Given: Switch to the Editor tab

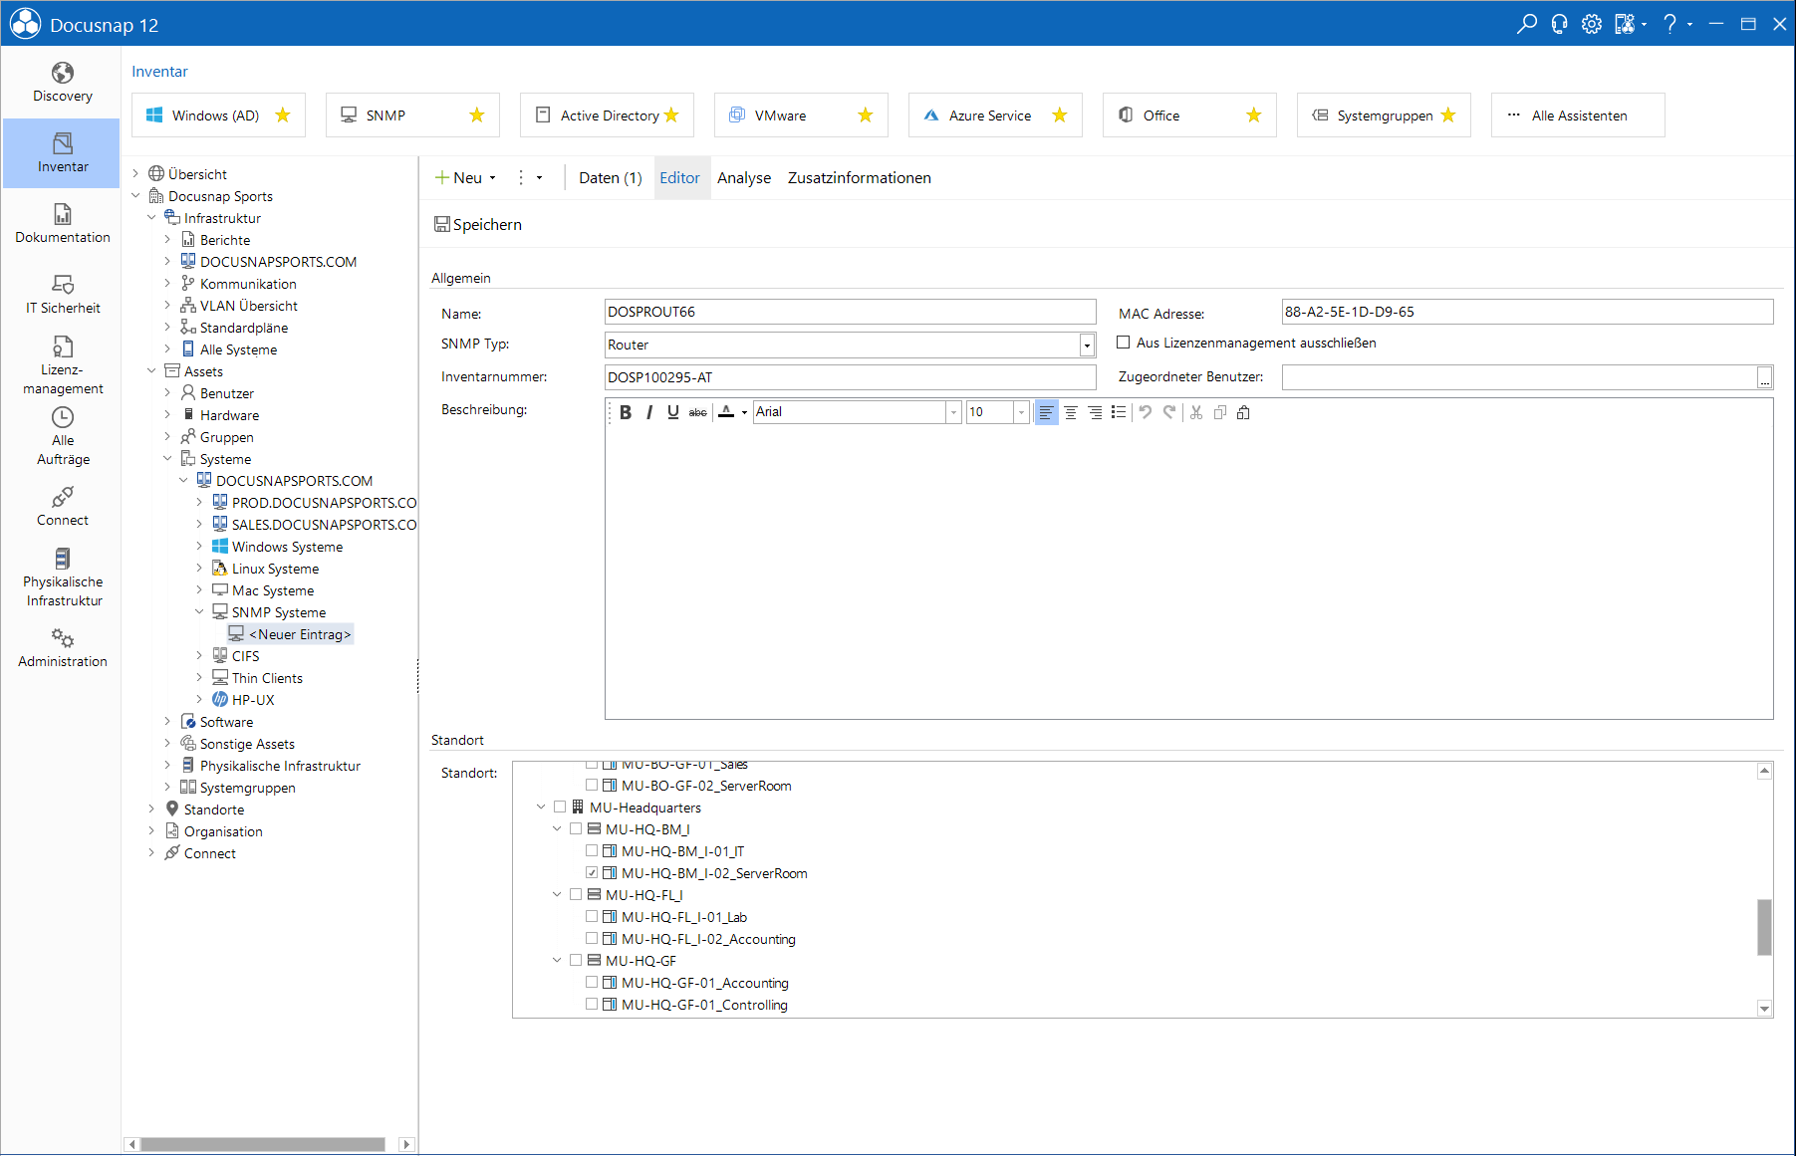Looking at the screenshot, I should [x=680, y=178].
